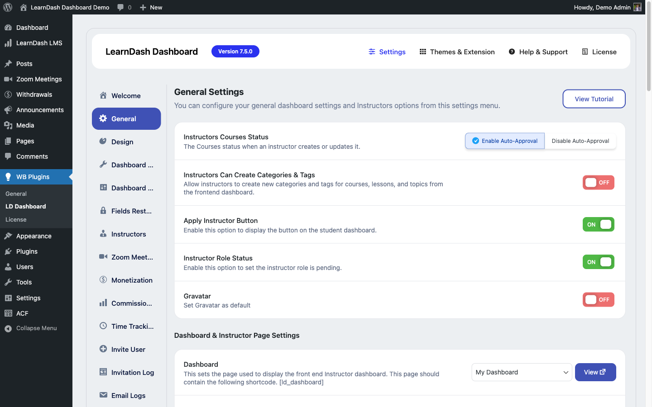This screenshot has width=652, height=407.
Task: Open the My Dashboard page dropdown
Action: tap(521, 372)
